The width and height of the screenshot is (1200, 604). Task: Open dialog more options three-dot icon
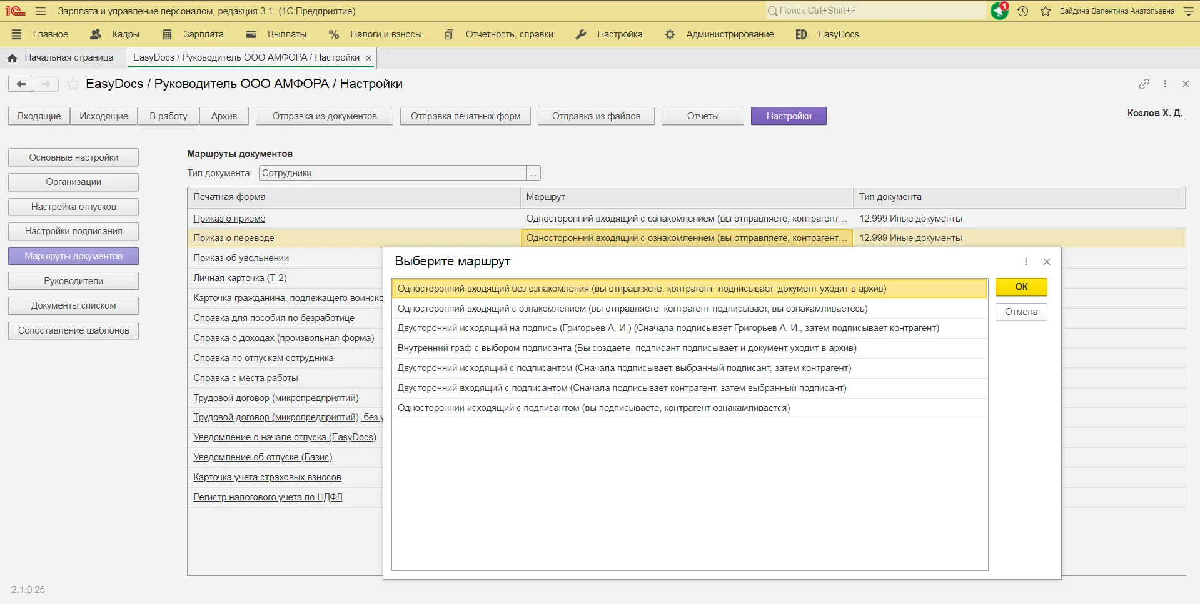[1026, 262]
